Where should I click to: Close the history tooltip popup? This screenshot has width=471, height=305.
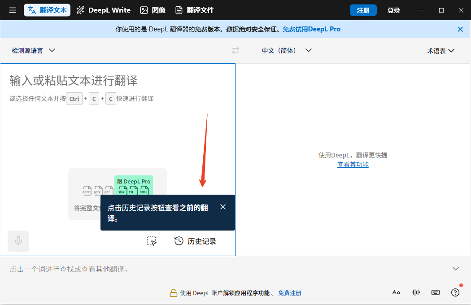pos(223,207)
